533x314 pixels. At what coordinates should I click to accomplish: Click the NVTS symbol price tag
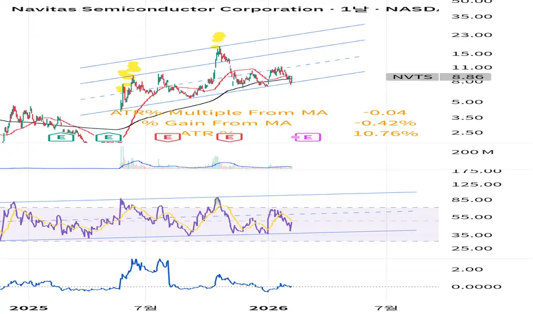[x=413, y=77]
